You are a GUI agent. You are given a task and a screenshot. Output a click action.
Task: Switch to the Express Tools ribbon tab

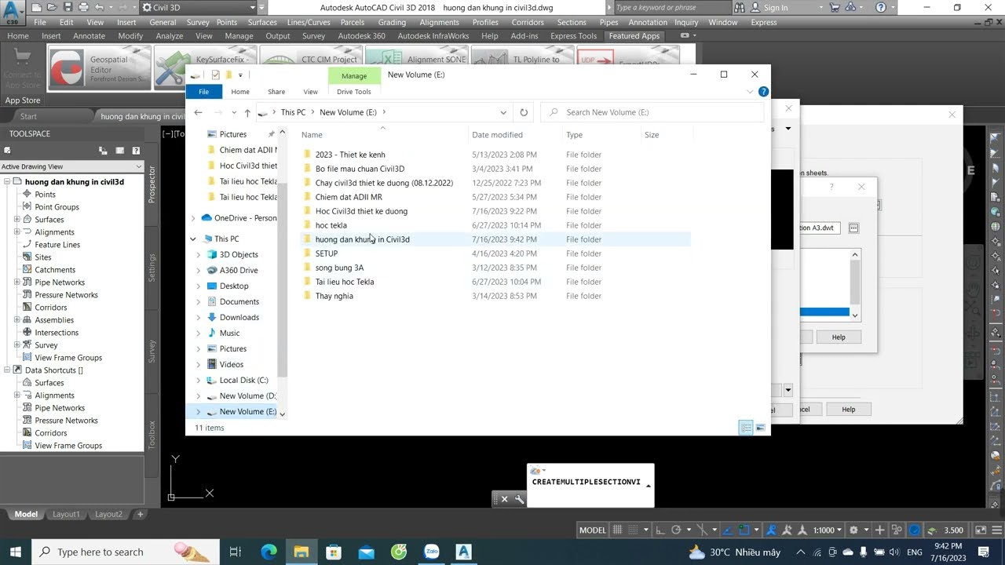573,36
